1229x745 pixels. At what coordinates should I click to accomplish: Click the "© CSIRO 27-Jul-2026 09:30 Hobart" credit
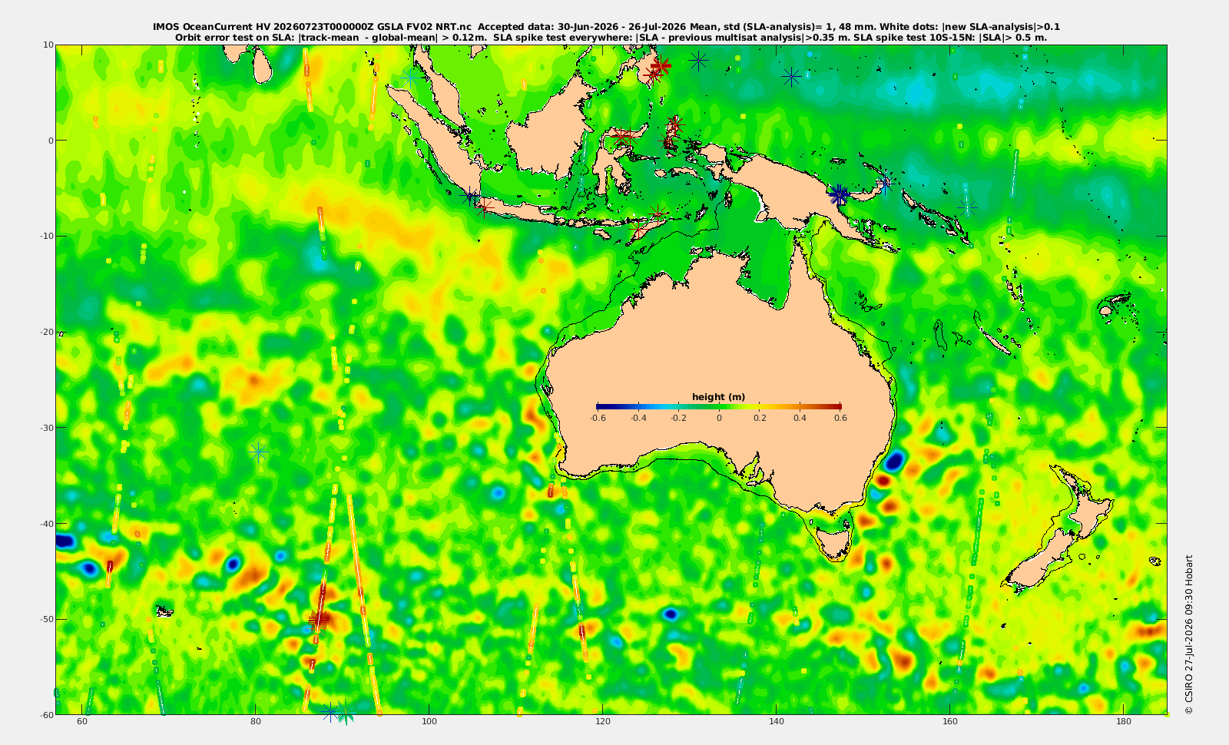point(1189,634)
